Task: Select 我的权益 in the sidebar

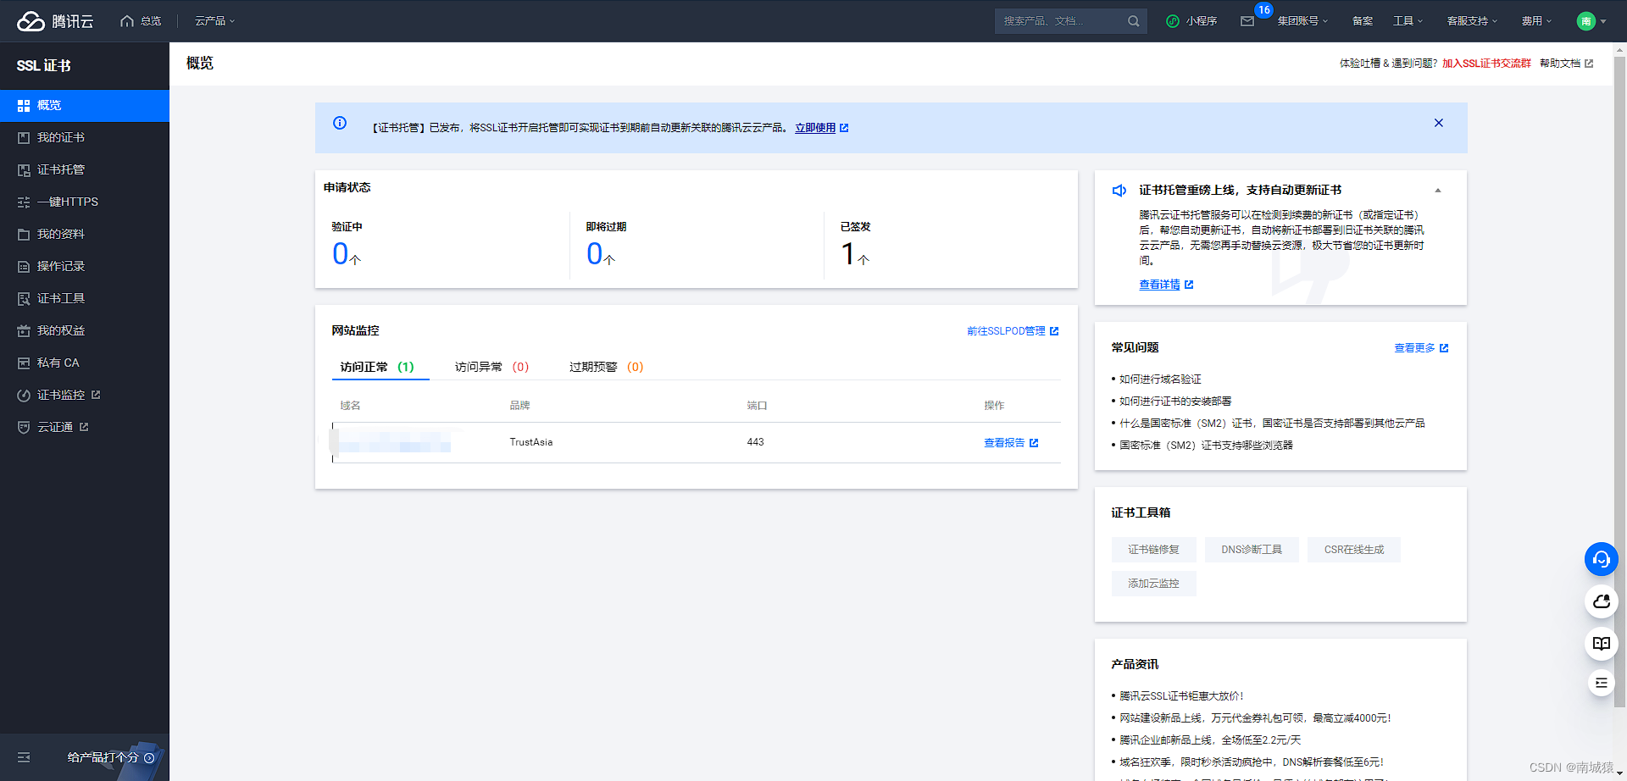Action: (x=59, y=330)
